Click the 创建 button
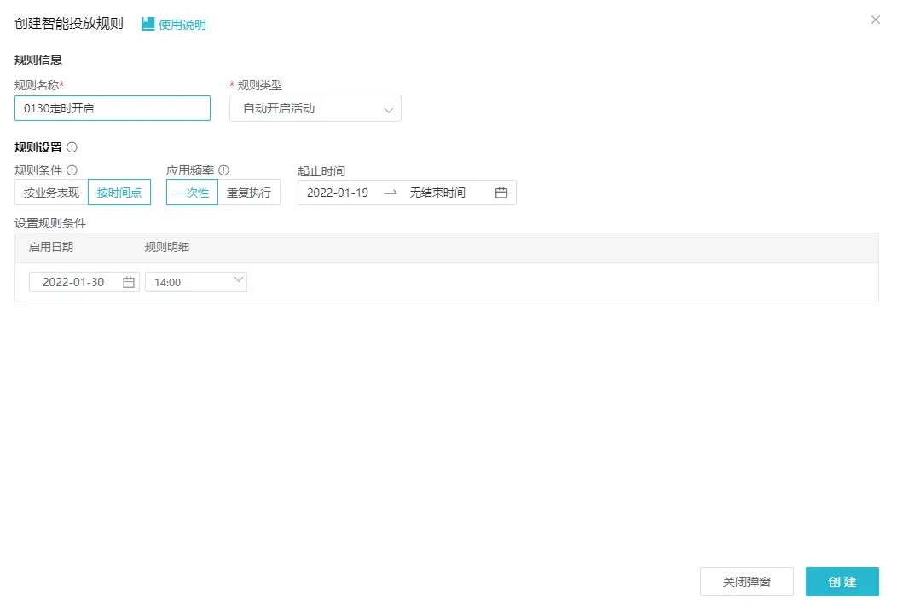Image resolution: width=897 pixels, height=615 pixels. [x=842, y=582]
